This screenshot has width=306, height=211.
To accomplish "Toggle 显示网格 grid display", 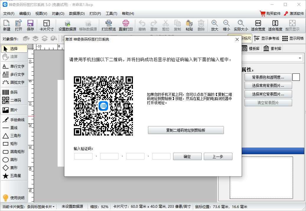I will click(293, 38).
